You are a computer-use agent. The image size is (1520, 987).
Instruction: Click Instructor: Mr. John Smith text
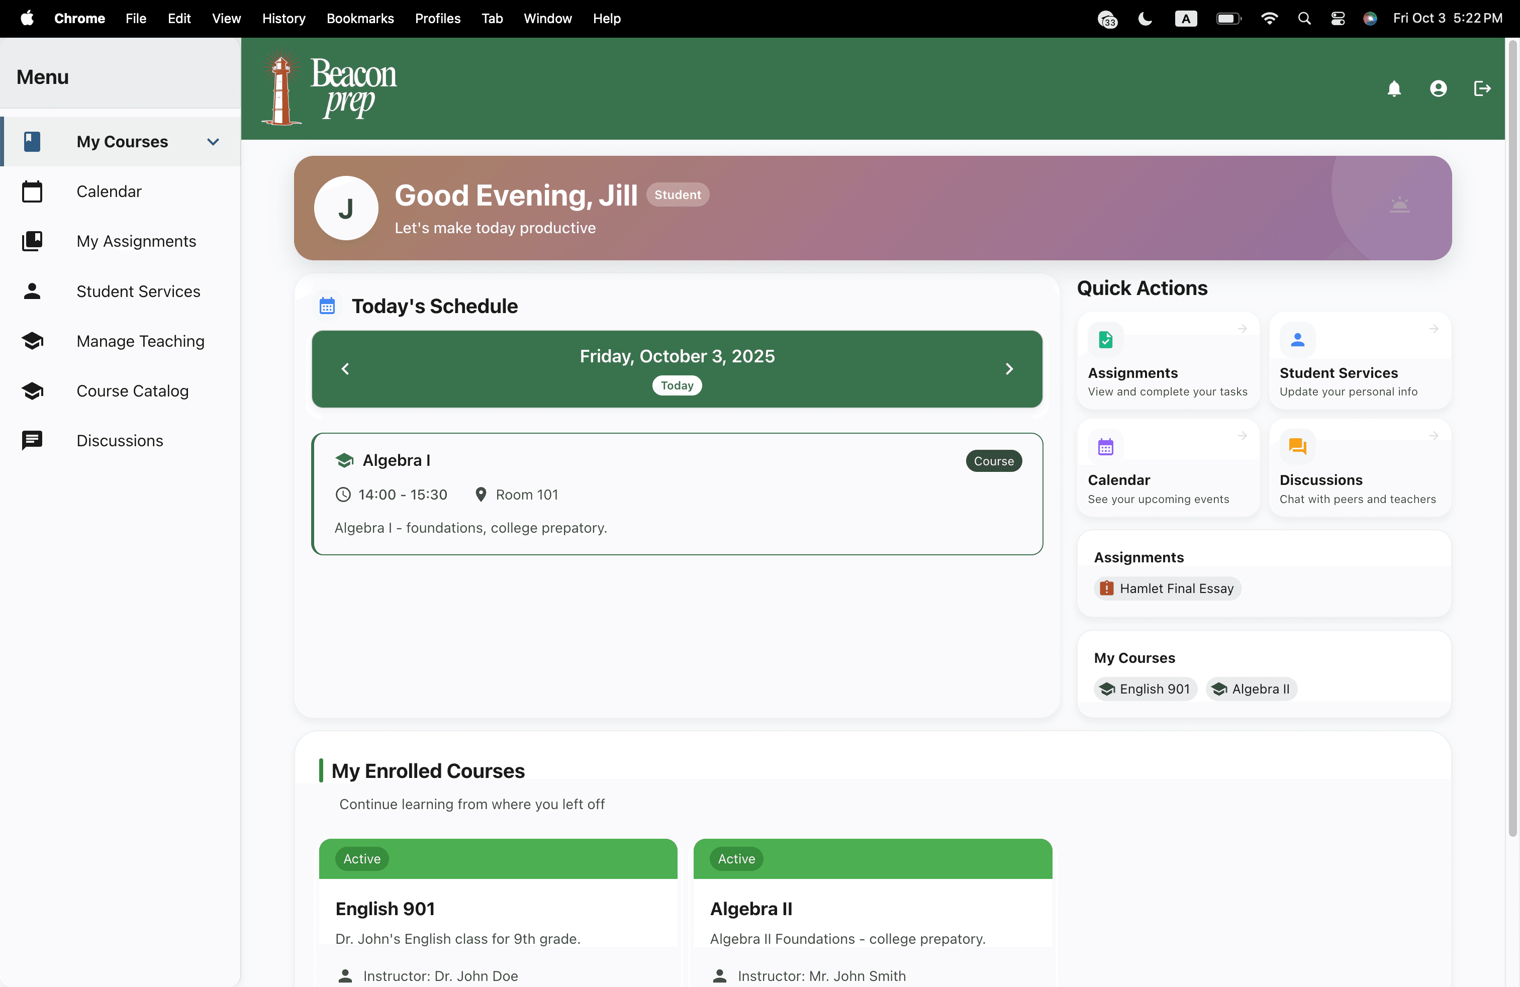[821, 975]
